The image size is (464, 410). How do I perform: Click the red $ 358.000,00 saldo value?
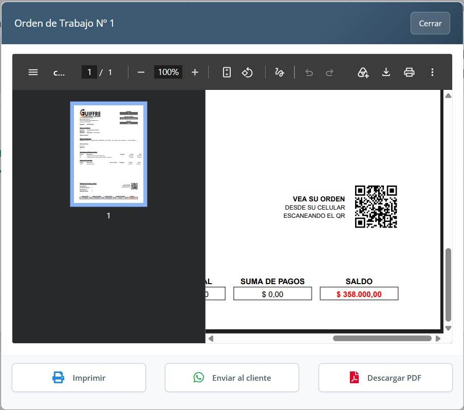[359, 294]
